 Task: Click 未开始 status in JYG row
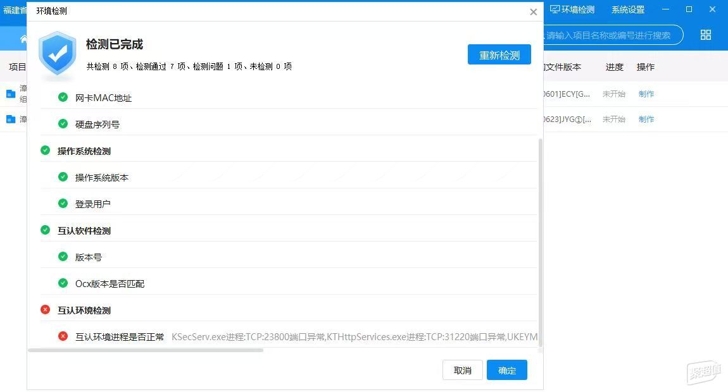[x=614, y=119]
